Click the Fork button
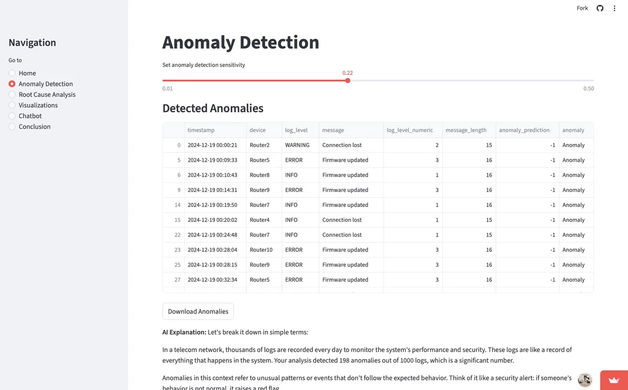 click(581, 8)
